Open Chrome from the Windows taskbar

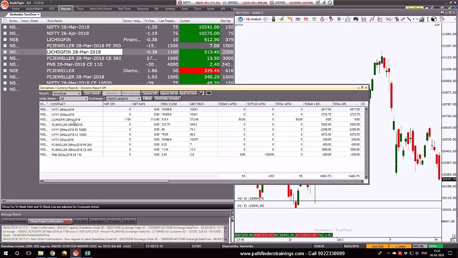click(52, 253)
